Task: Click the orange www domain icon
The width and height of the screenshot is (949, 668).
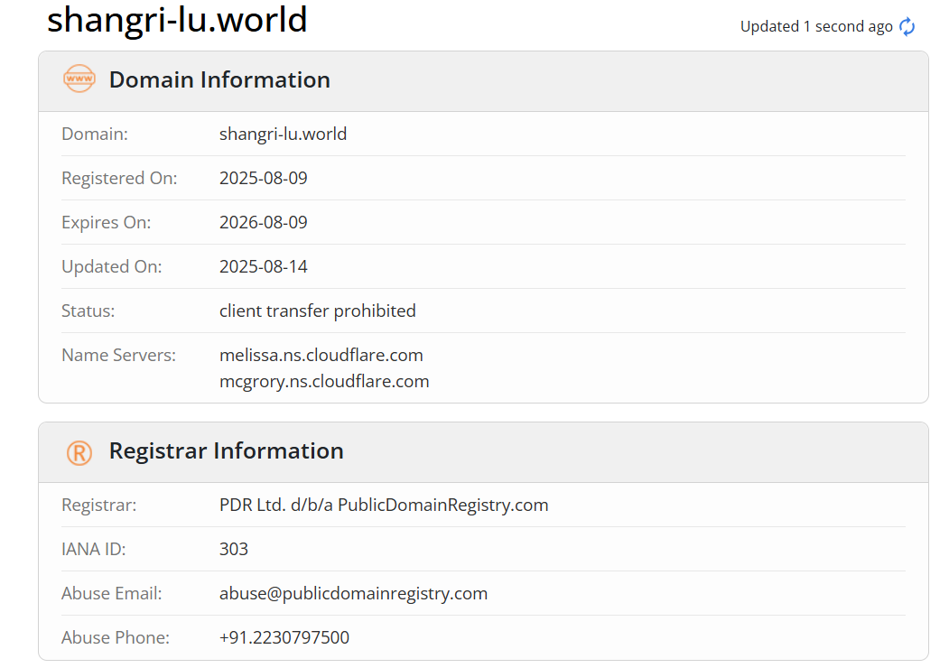Action: pos(79,79)
